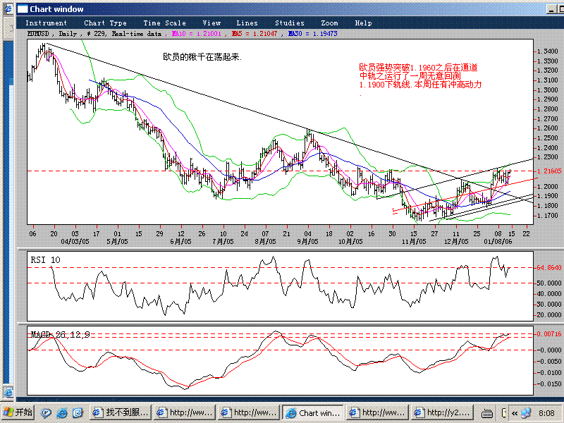Click the MACD 26;12;9 indicator label
The image size is (564, 423).
point(60,335)
